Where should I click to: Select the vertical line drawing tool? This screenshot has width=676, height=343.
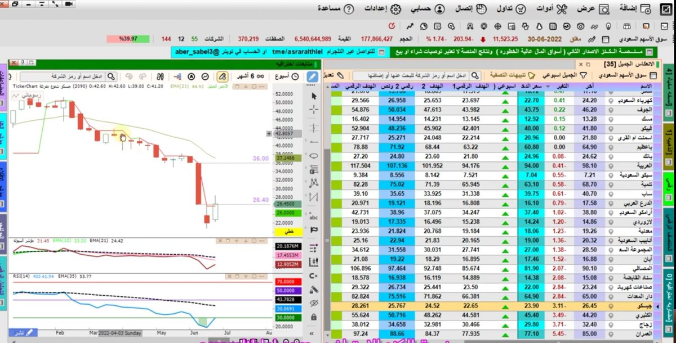(x=314, y=127)
